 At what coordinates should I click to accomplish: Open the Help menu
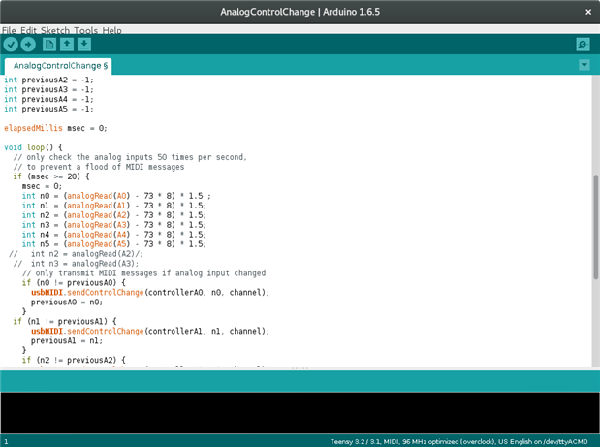click(x=111, y=30)
